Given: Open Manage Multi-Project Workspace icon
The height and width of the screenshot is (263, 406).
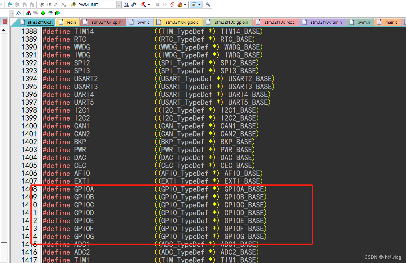Looking at the screenshot, I should (36, 13).
